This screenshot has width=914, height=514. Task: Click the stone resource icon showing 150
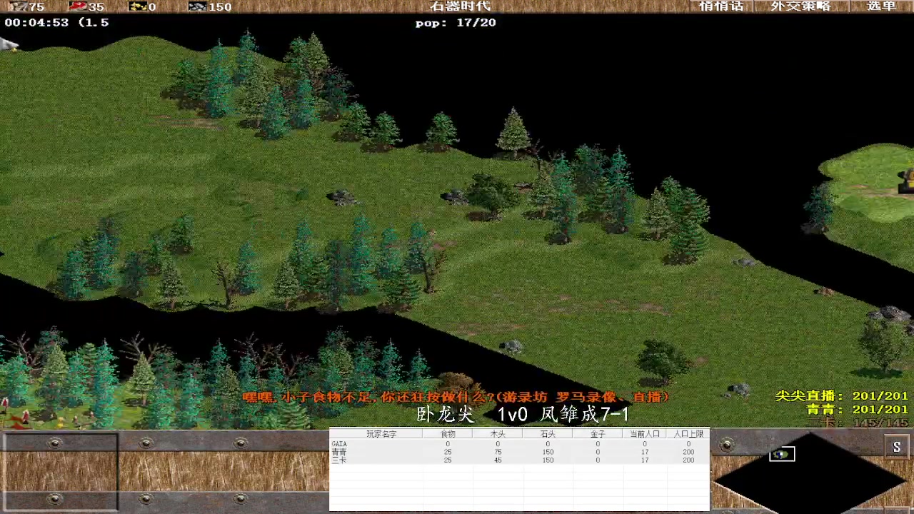(x=197, y=6)
